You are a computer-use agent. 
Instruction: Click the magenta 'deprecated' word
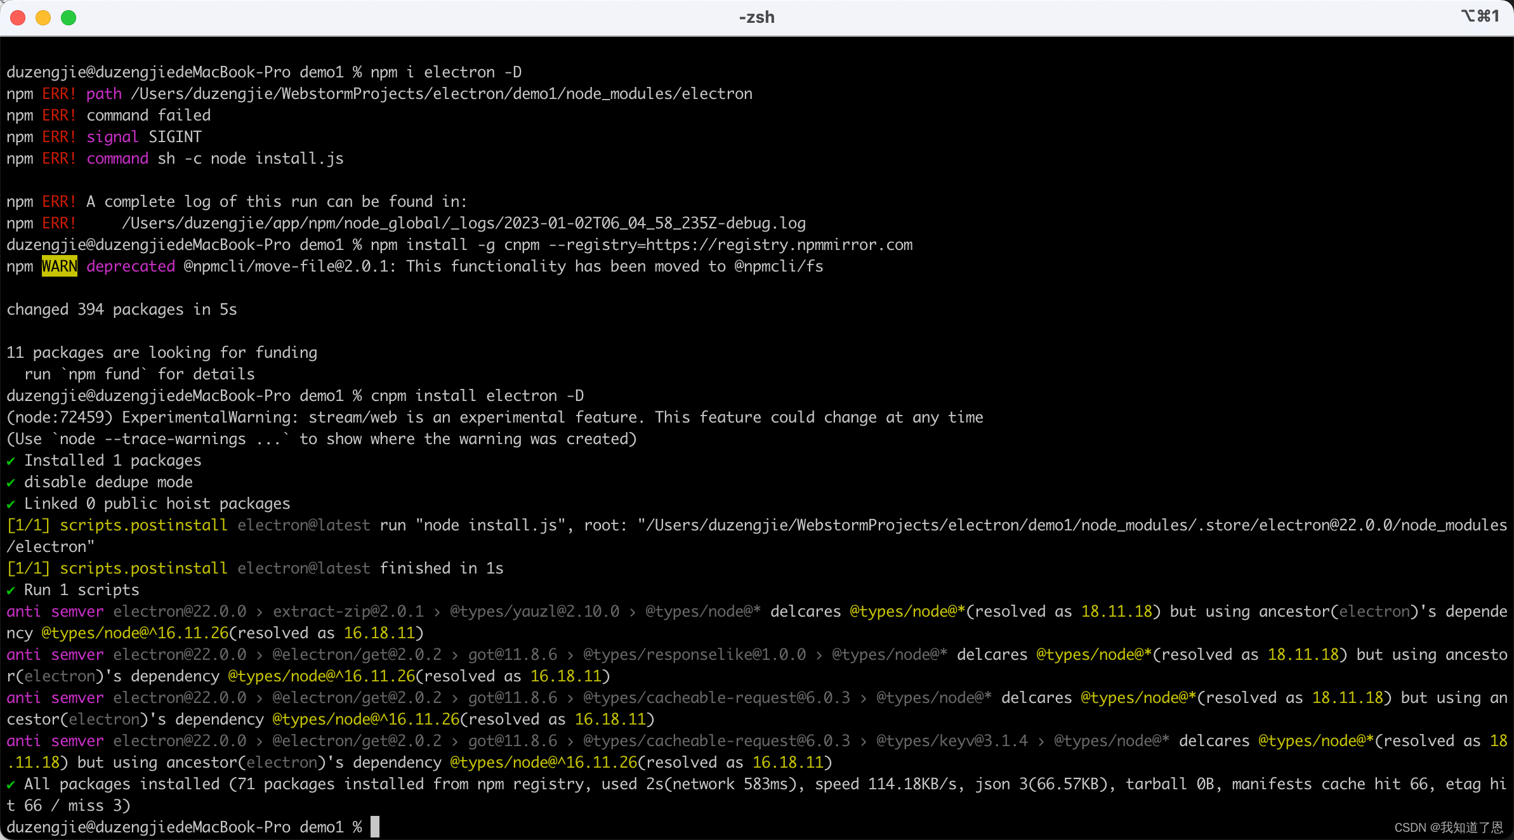[131, 266]
